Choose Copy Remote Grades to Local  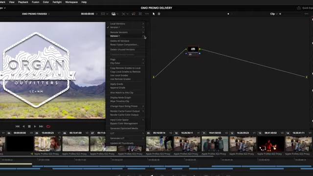pos(126,68)
